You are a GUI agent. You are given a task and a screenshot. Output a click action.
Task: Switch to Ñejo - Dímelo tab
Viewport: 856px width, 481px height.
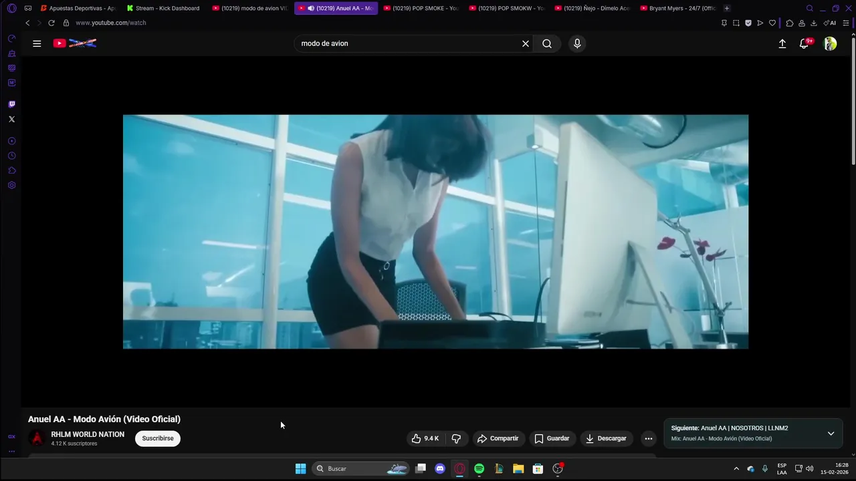593,8
